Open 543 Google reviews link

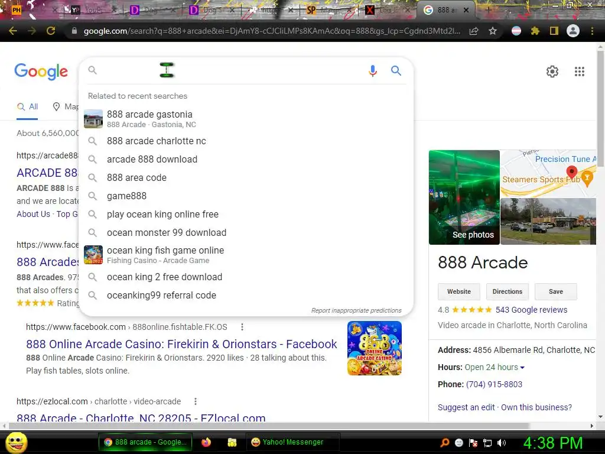pyautogui.click(x=531, y=310)
